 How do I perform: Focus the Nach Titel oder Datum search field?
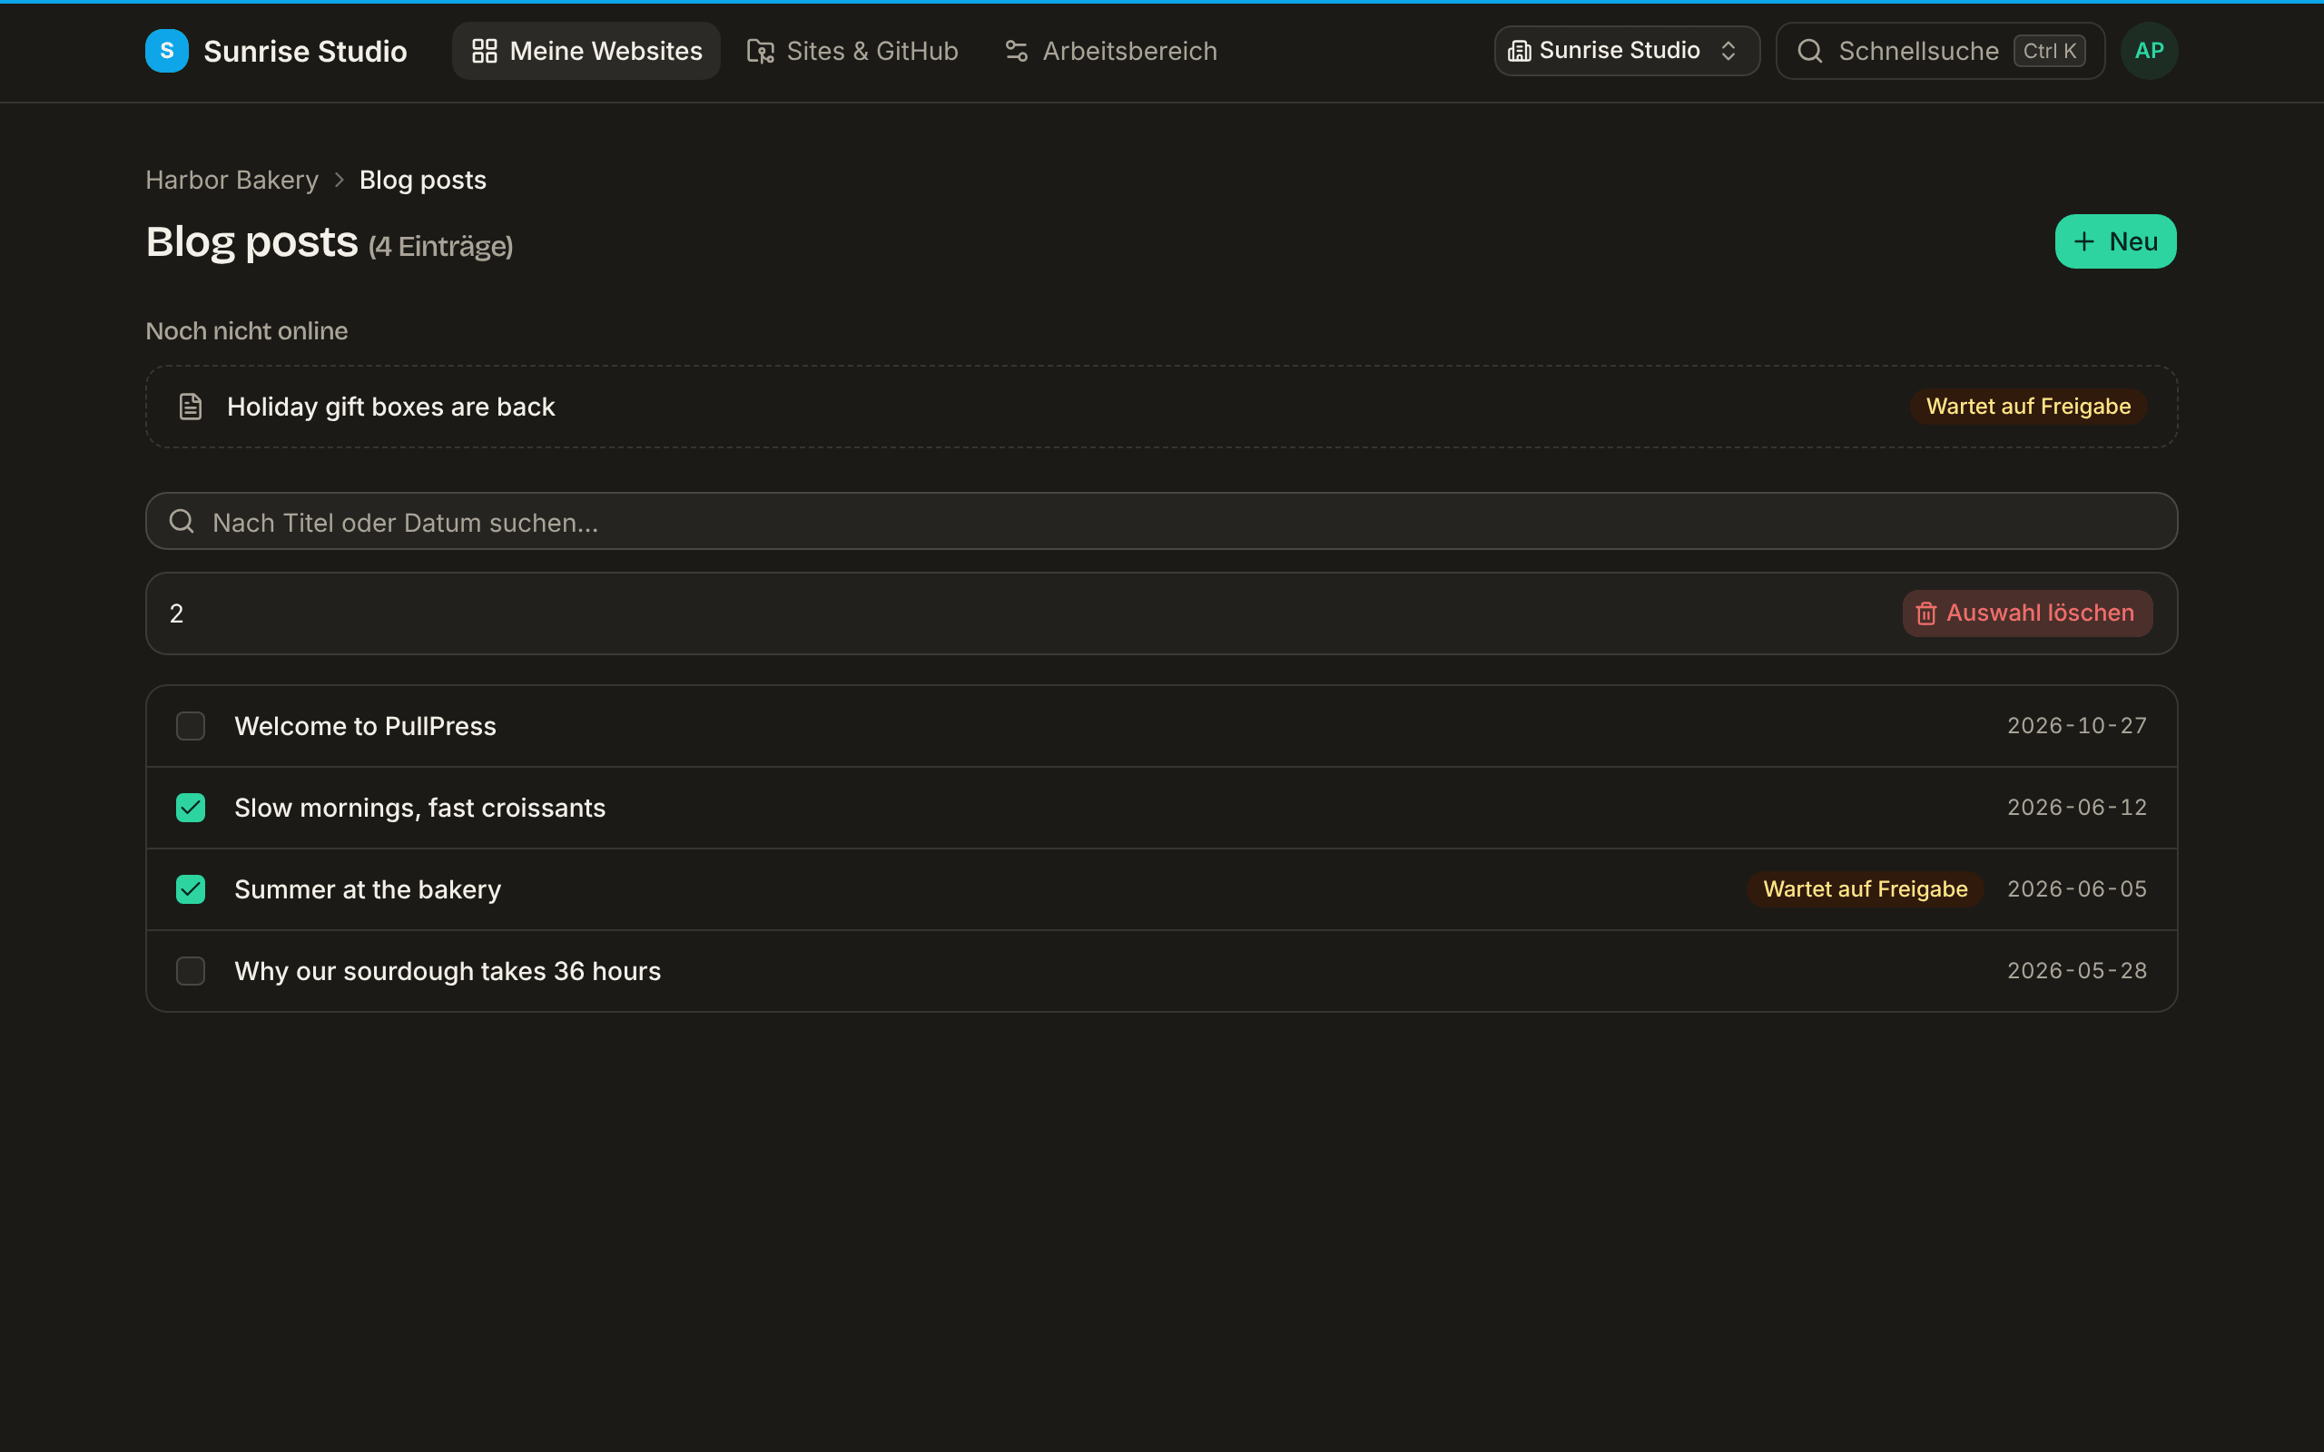tap(1161, 522)
